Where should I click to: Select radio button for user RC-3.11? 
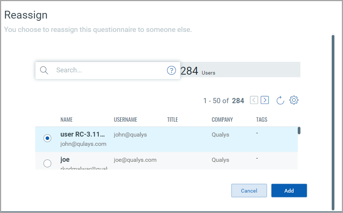(x=47, y=138)
